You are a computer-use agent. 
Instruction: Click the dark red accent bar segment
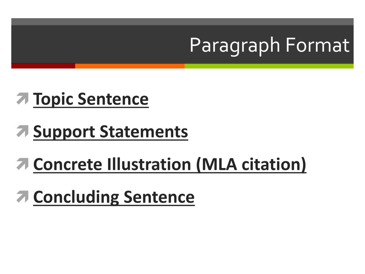click(43, 66)
